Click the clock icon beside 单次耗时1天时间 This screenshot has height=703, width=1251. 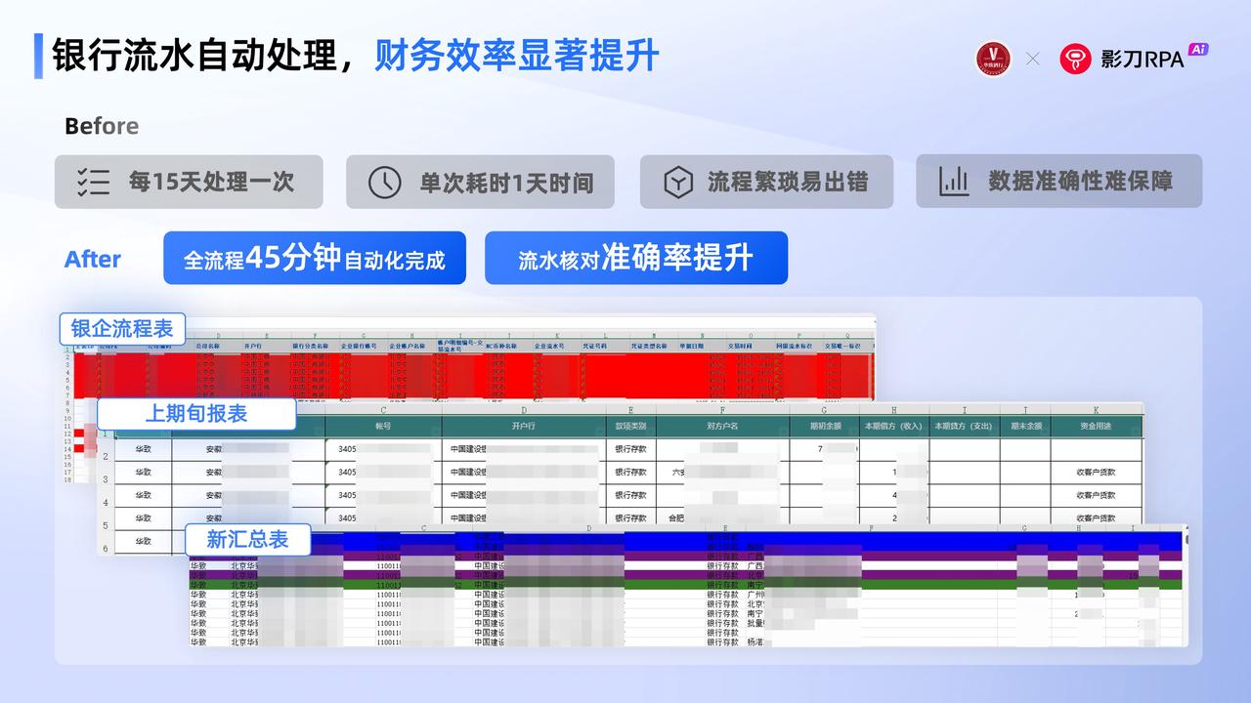pyautogui.click(x=384, y=182)
